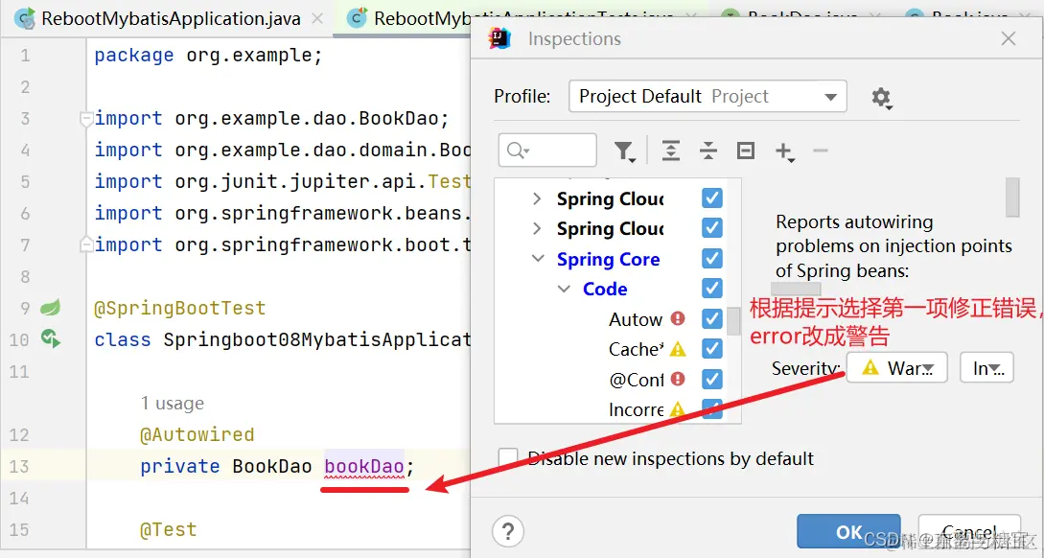Click the Spring leaf gutter icon at line 9
Viewport: 1044px width, 558px height.
point(51,308)
